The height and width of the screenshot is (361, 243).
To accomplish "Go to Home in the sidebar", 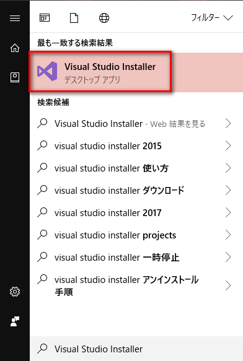I will coord(15,48).
